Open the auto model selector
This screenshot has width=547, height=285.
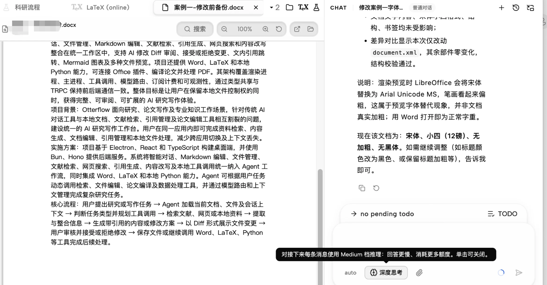click(x=350, y=273)
